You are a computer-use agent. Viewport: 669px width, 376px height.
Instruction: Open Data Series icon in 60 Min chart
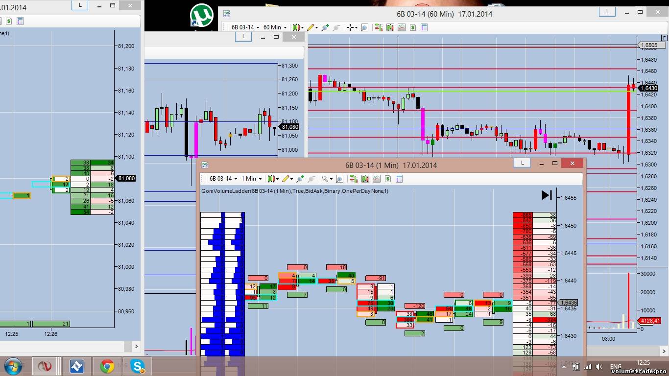pos(390,27)
